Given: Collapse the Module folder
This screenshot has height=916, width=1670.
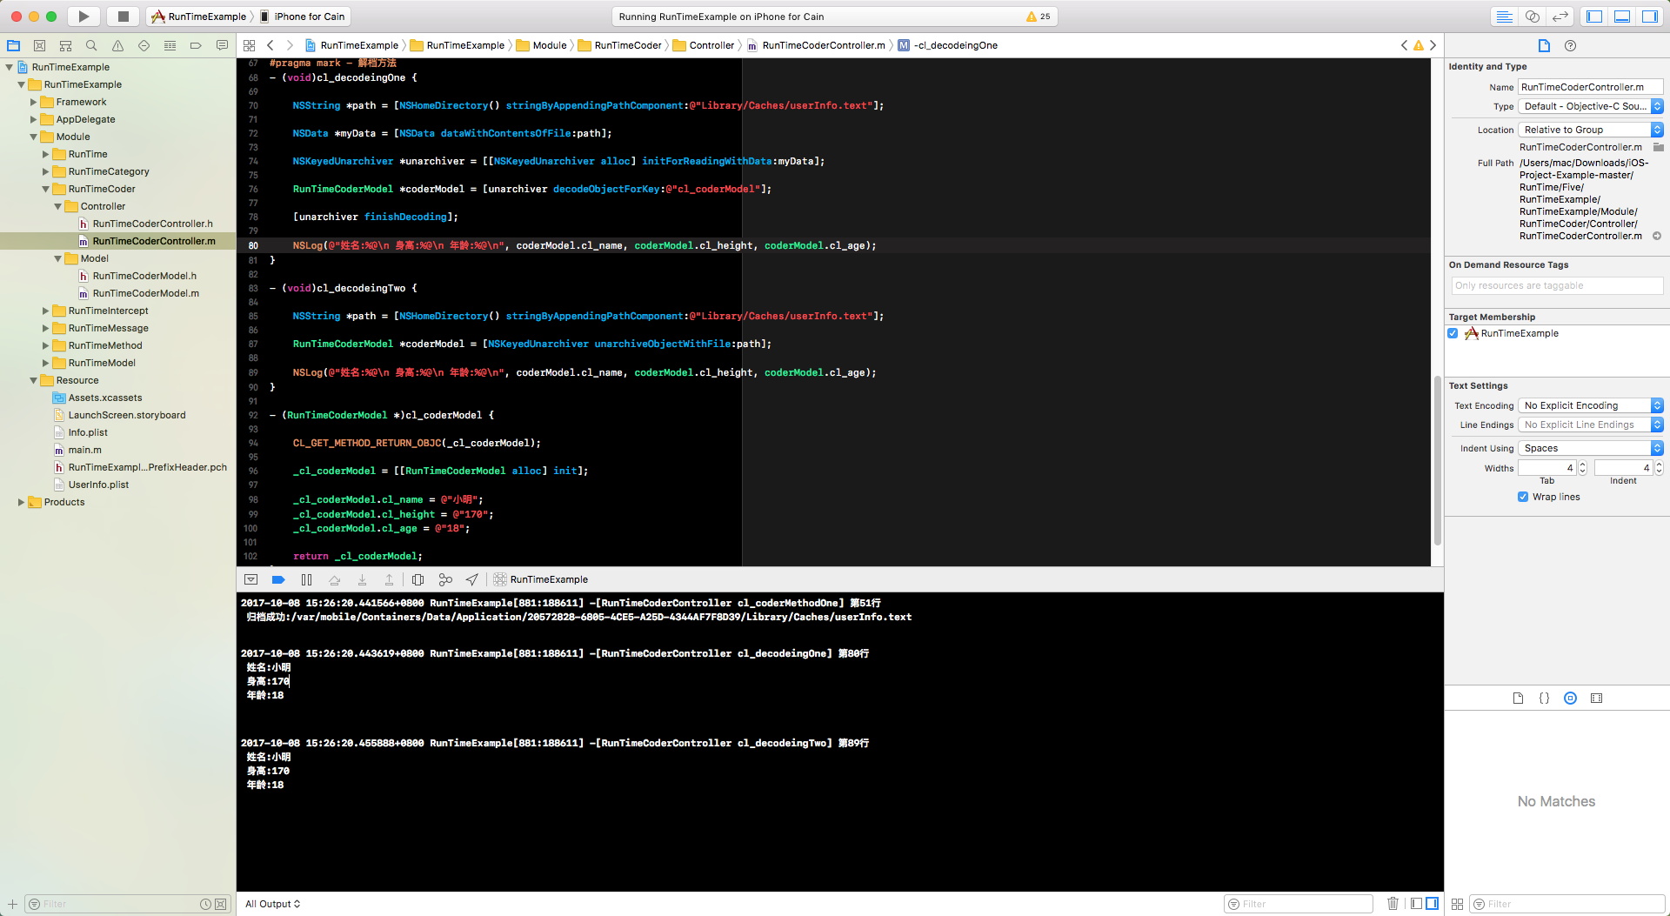Looking at the screenshot, I should (x=34, y=137).
